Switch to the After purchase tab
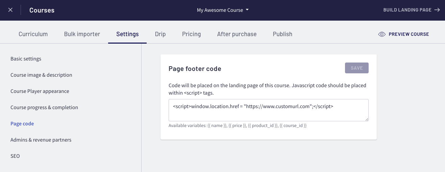 coord(237,34)
